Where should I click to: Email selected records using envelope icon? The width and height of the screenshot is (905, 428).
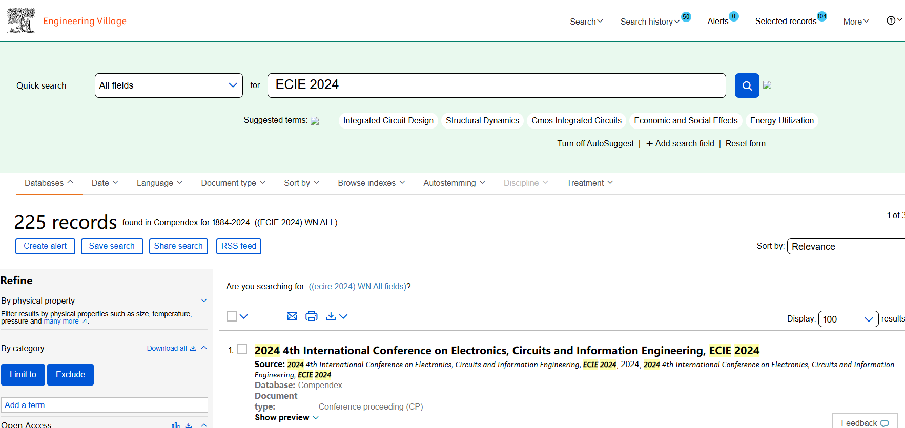(x=292, y=316)
